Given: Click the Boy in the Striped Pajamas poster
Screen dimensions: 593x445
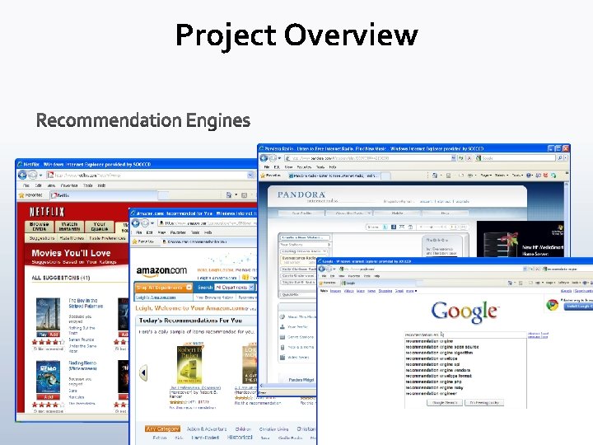Looking at the screenshot, I should tap(48, 315).
